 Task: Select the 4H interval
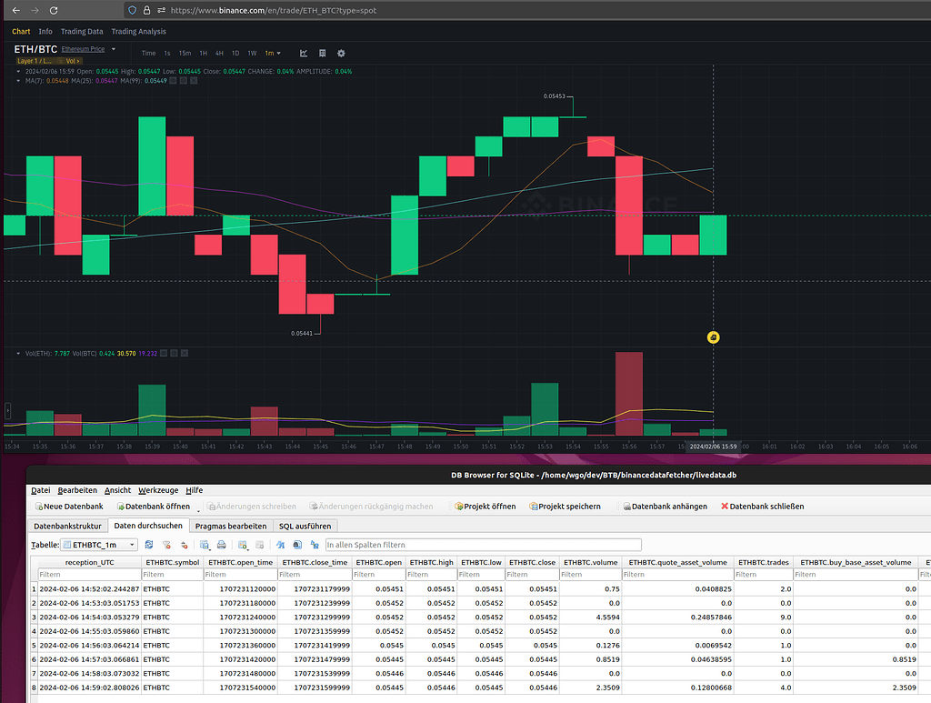point(219,53)
